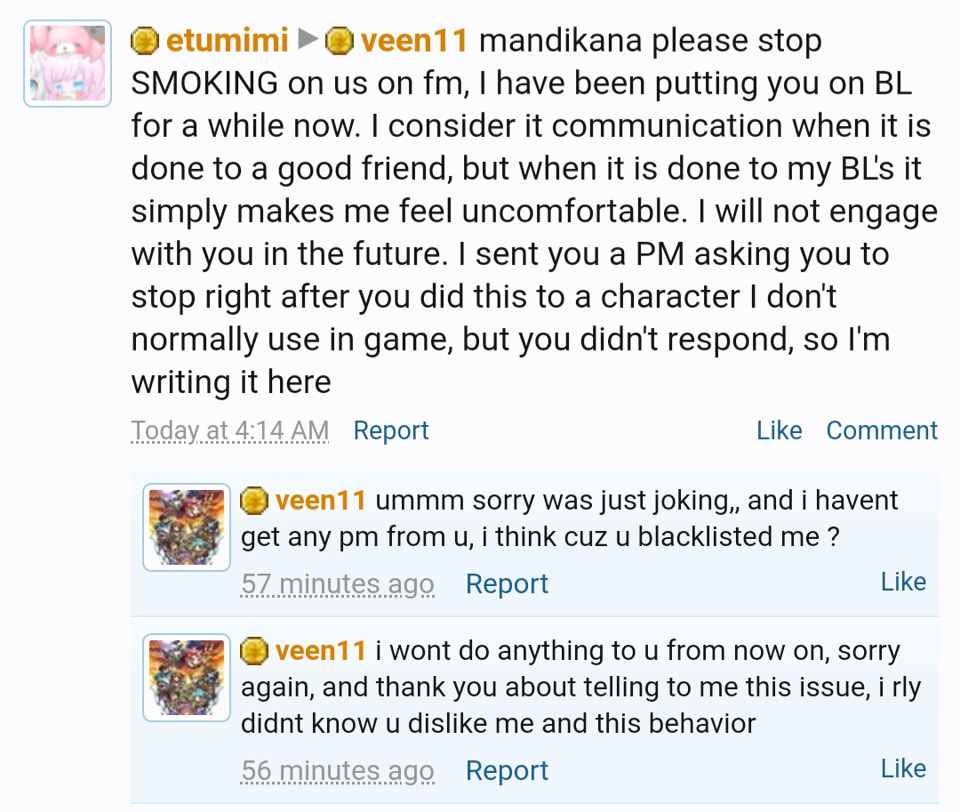Click veen11's avatar in second reply
This screenshot has height=812, width=960.
[x=187, y=678]
